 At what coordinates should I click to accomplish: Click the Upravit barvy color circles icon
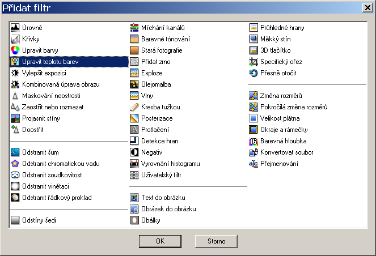click(x=15, y=50)
